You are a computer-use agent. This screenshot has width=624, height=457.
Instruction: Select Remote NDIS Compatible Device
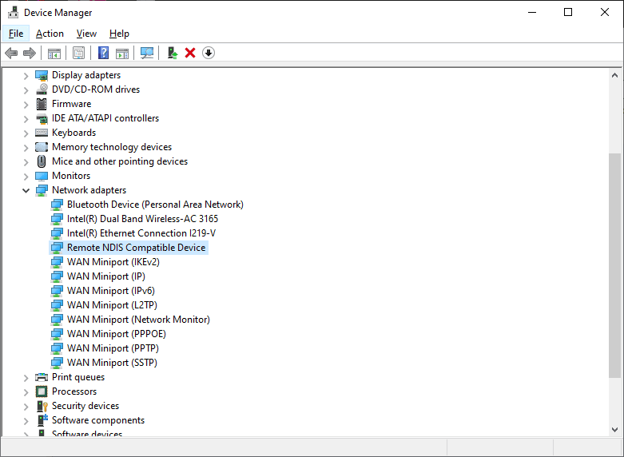[x=136, y=248]
